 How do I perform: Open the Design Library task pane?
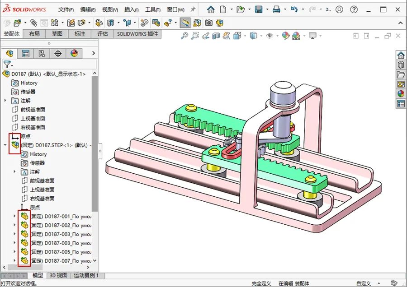[x=401, y=65]
